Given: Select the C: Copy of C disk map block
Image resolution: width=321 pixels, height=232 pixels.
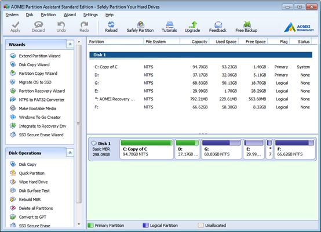Looking at the screenshot, I should click(x=147, y=149).
